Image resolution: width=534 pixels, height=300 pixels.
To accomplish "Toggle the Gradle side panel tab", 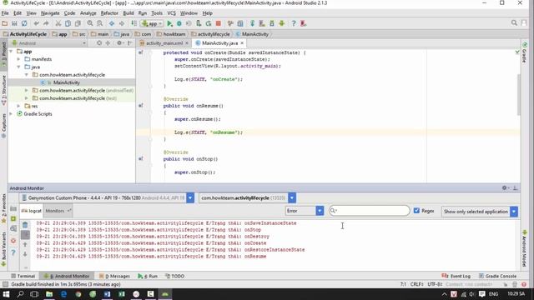I will (x=525, y=52).
